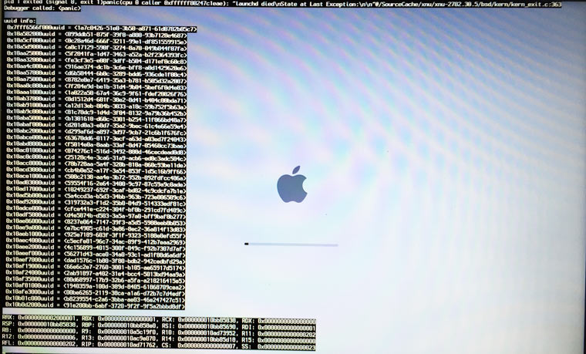Select uuid row beginning 0x10adce000uuid
586x354 pixels.
tap(96, 210)
